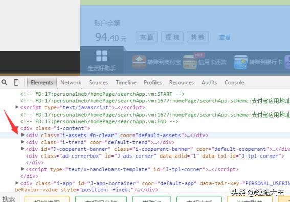This screenshot has height=202, width=290.
Task: Select the div class="i-content" line
Action: (x=55, y=128)
